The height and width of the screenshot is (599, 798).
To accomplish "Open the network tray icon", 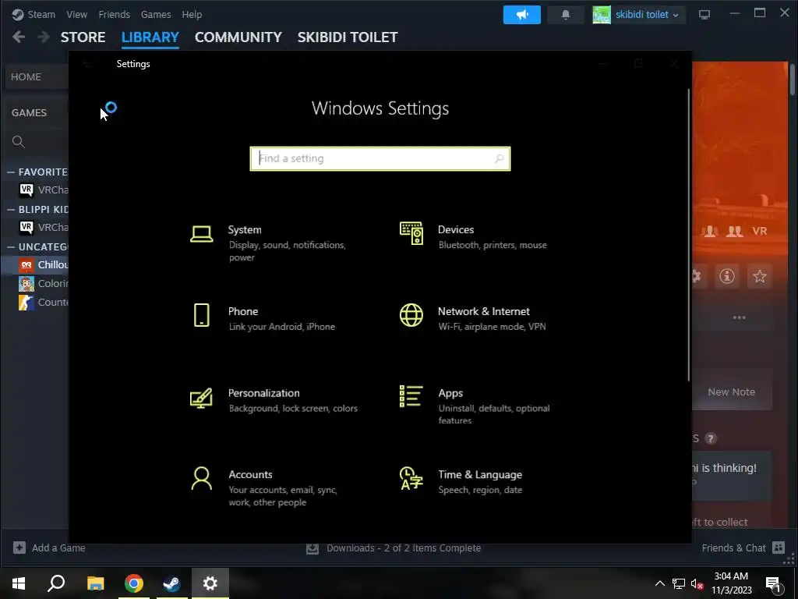I will (679, 583).
